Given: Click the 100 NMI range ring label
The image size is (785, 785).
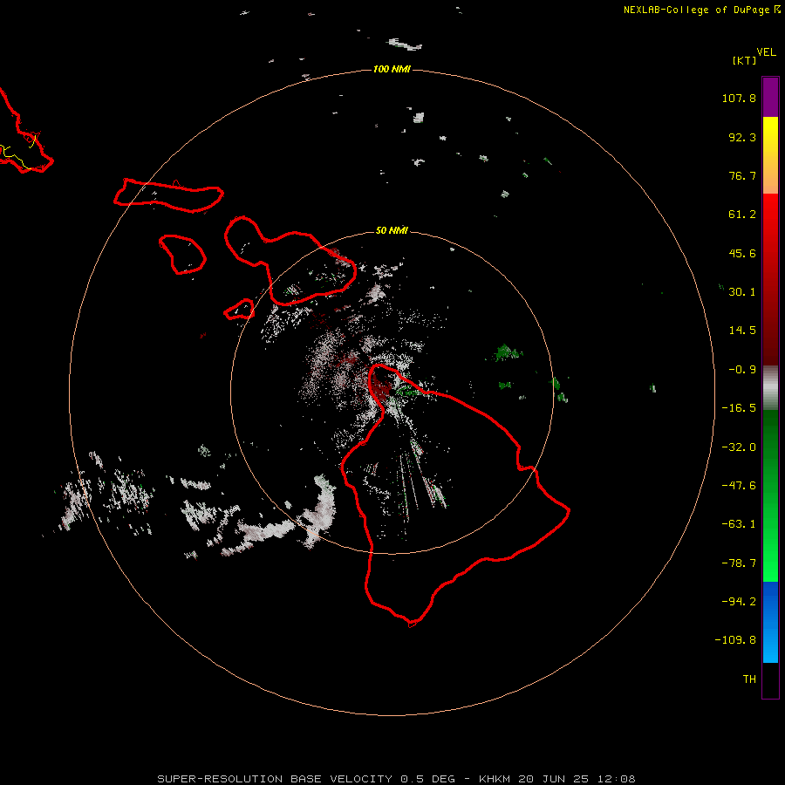Looking at the screenshot, I should 392,69.
